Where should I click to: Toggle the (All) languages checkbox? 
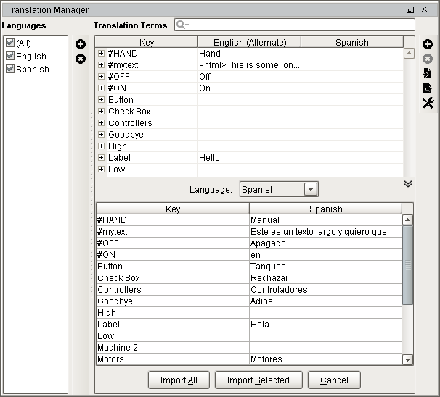(x=10, y=43)
